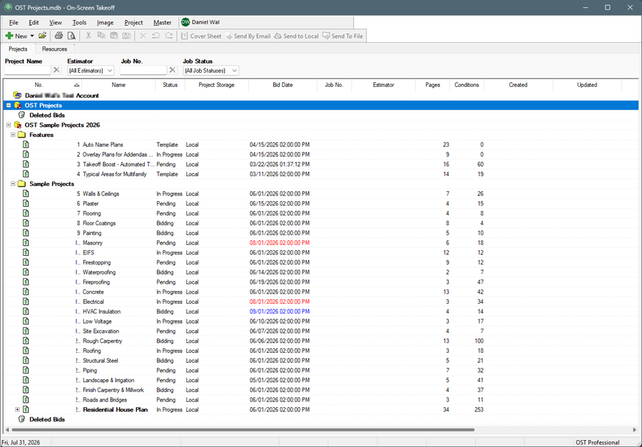Collapse the OST Projects database node
642x447 pixels.
pos(9,106)
